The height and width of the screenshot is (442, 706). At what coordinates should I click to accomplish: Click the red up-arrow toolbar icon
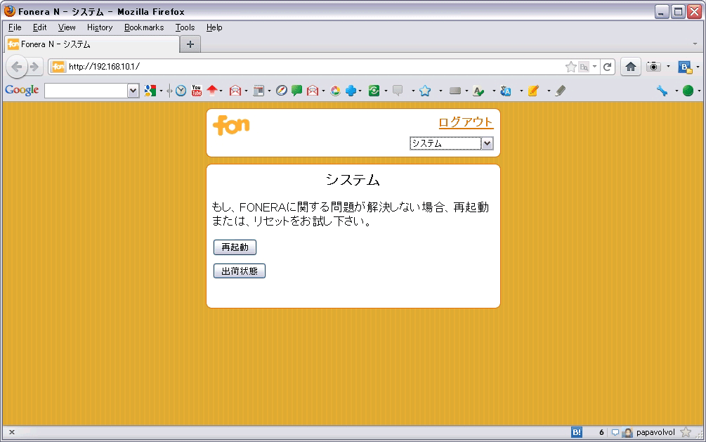coord(212,91)
